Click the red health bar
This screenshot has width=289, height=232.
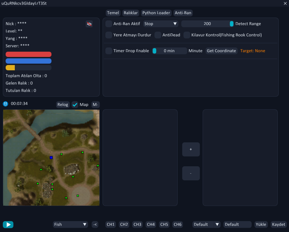point(29,54)
